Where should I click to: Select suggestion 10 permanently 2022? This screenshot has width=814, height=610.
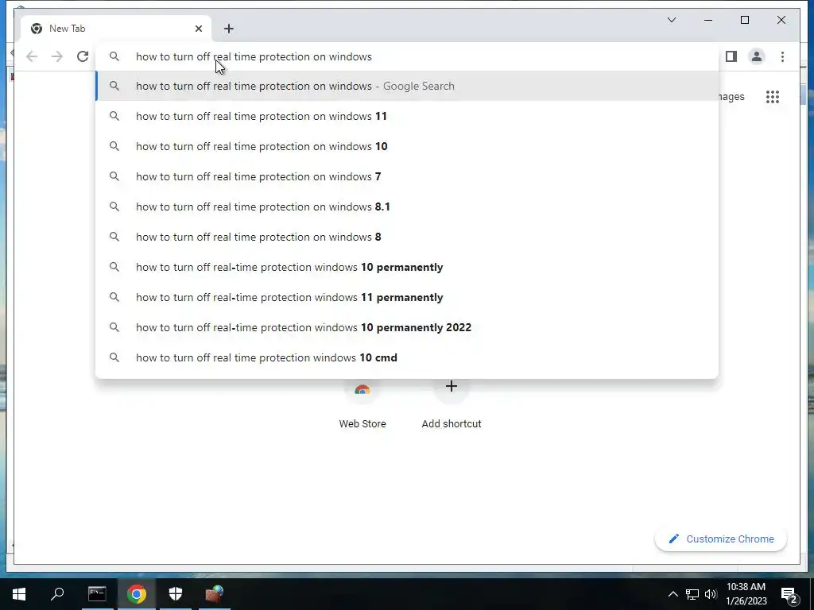(408, 327)
